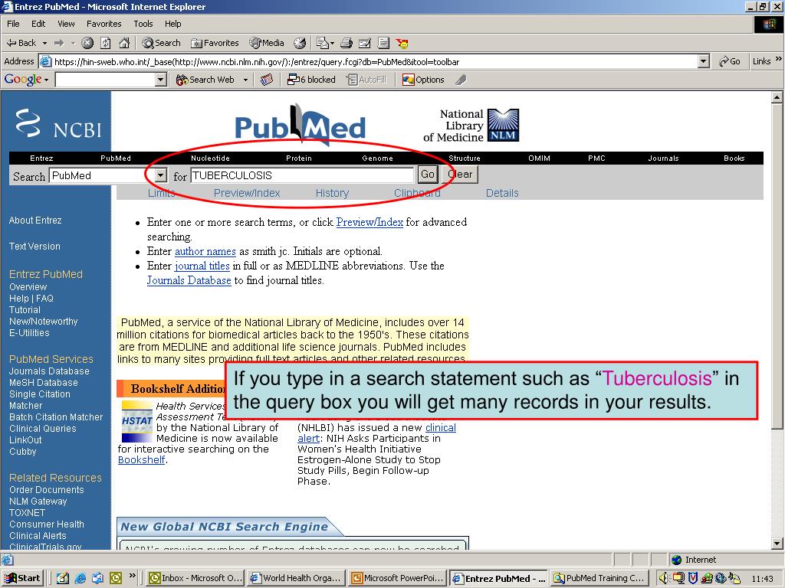Open the Journals Database link in instructions
Screen dimensions: 785x588
189,280
